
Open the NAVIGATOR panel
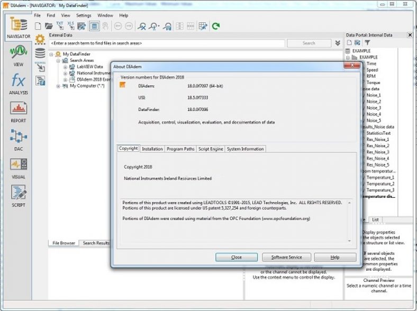coord(18,28)
